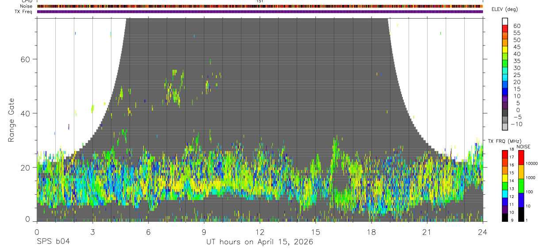Click hour tick label '18' on time axis

click(x=371, y=232)
